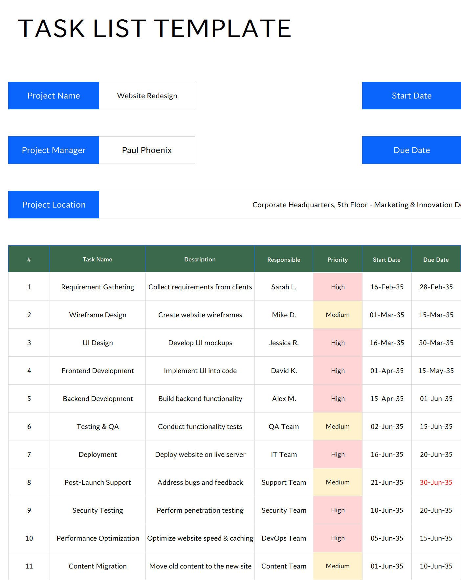
Task: Click Optimize website speed & caching cell
Action: pos(200,538)
